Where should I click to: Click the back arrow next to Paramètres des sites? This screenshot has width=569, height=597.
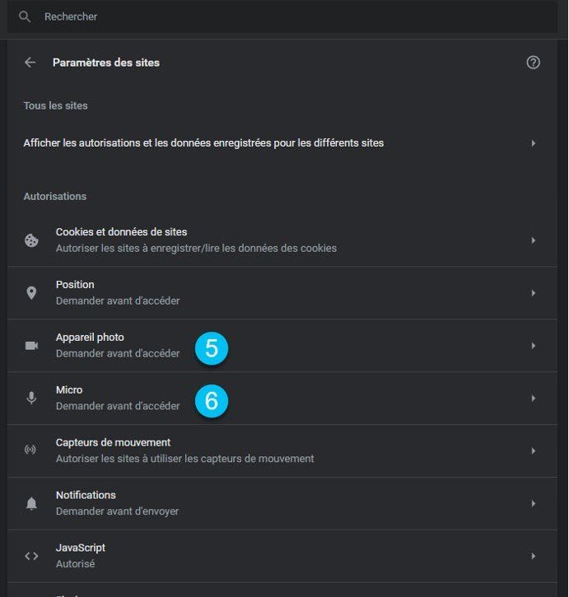(x=30, y=63)
